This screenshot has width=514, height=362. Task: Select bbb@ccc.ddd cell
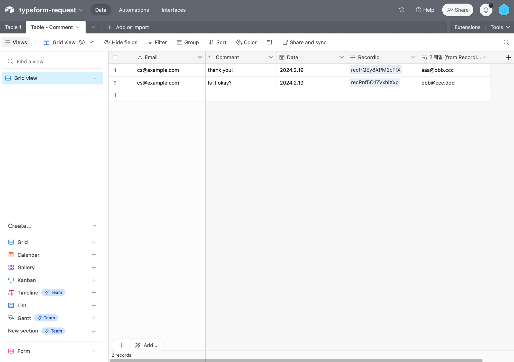point(454,83)
